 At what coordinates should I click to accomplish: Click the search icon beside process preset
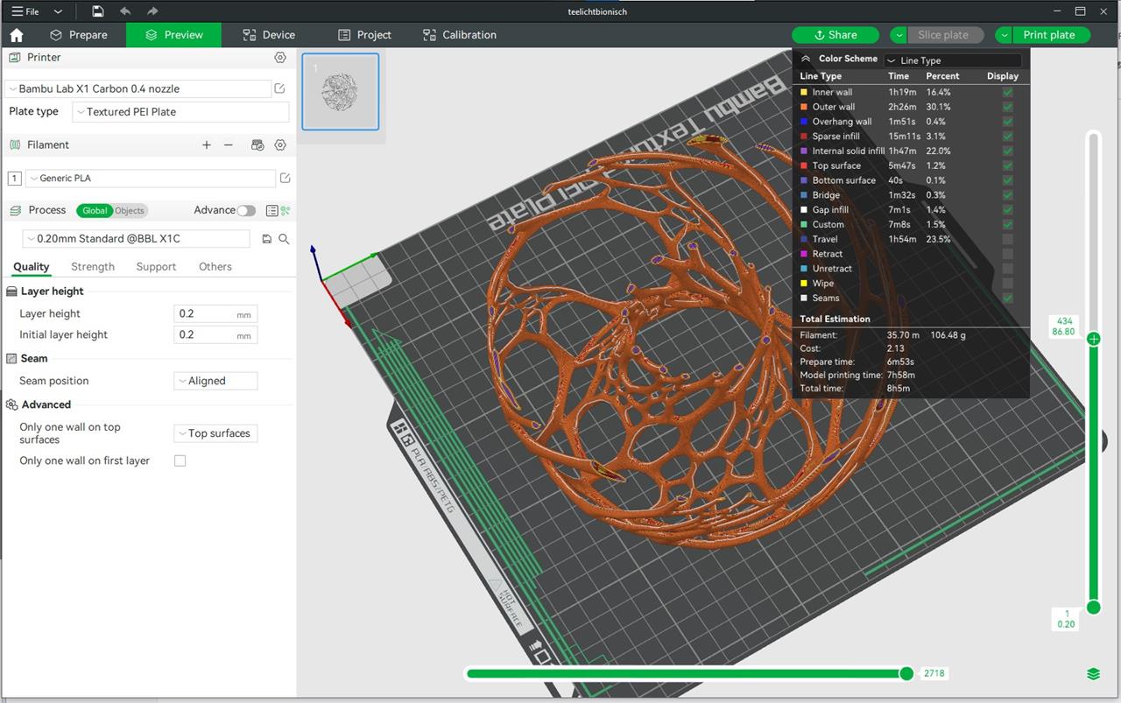[x=284, y=239]
